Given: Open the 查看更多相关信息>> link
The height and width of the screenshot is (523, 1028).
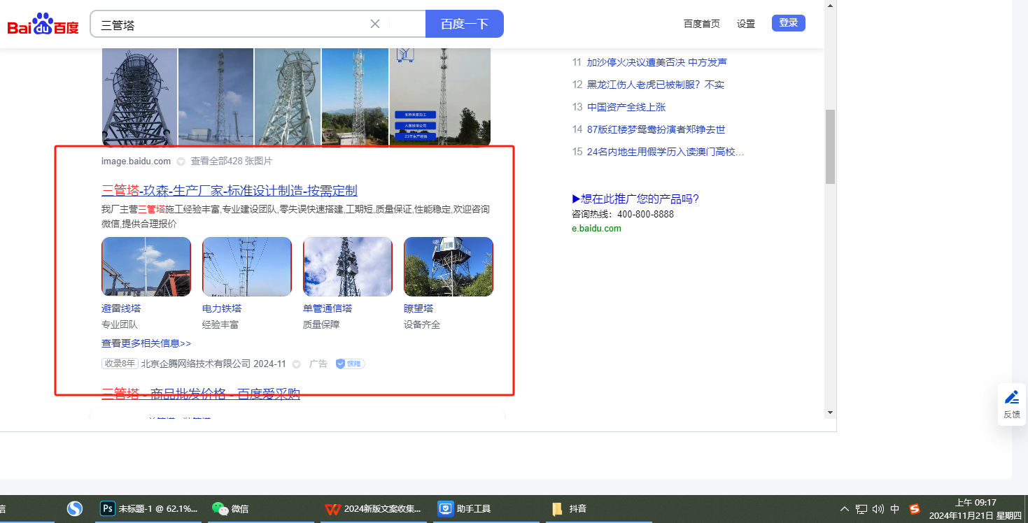Looking at the screenshot, I should tap(146, 343).
